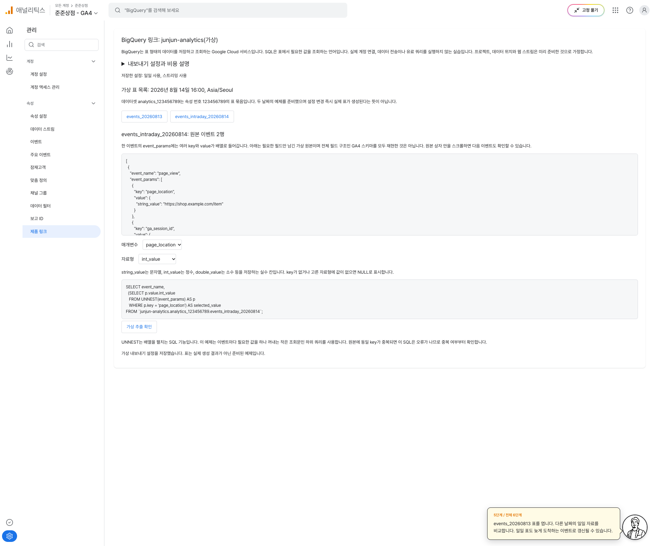The width and height of the screenshot is (655, 546).
Task: Click the admin gear icon
Action: [10, 536]
